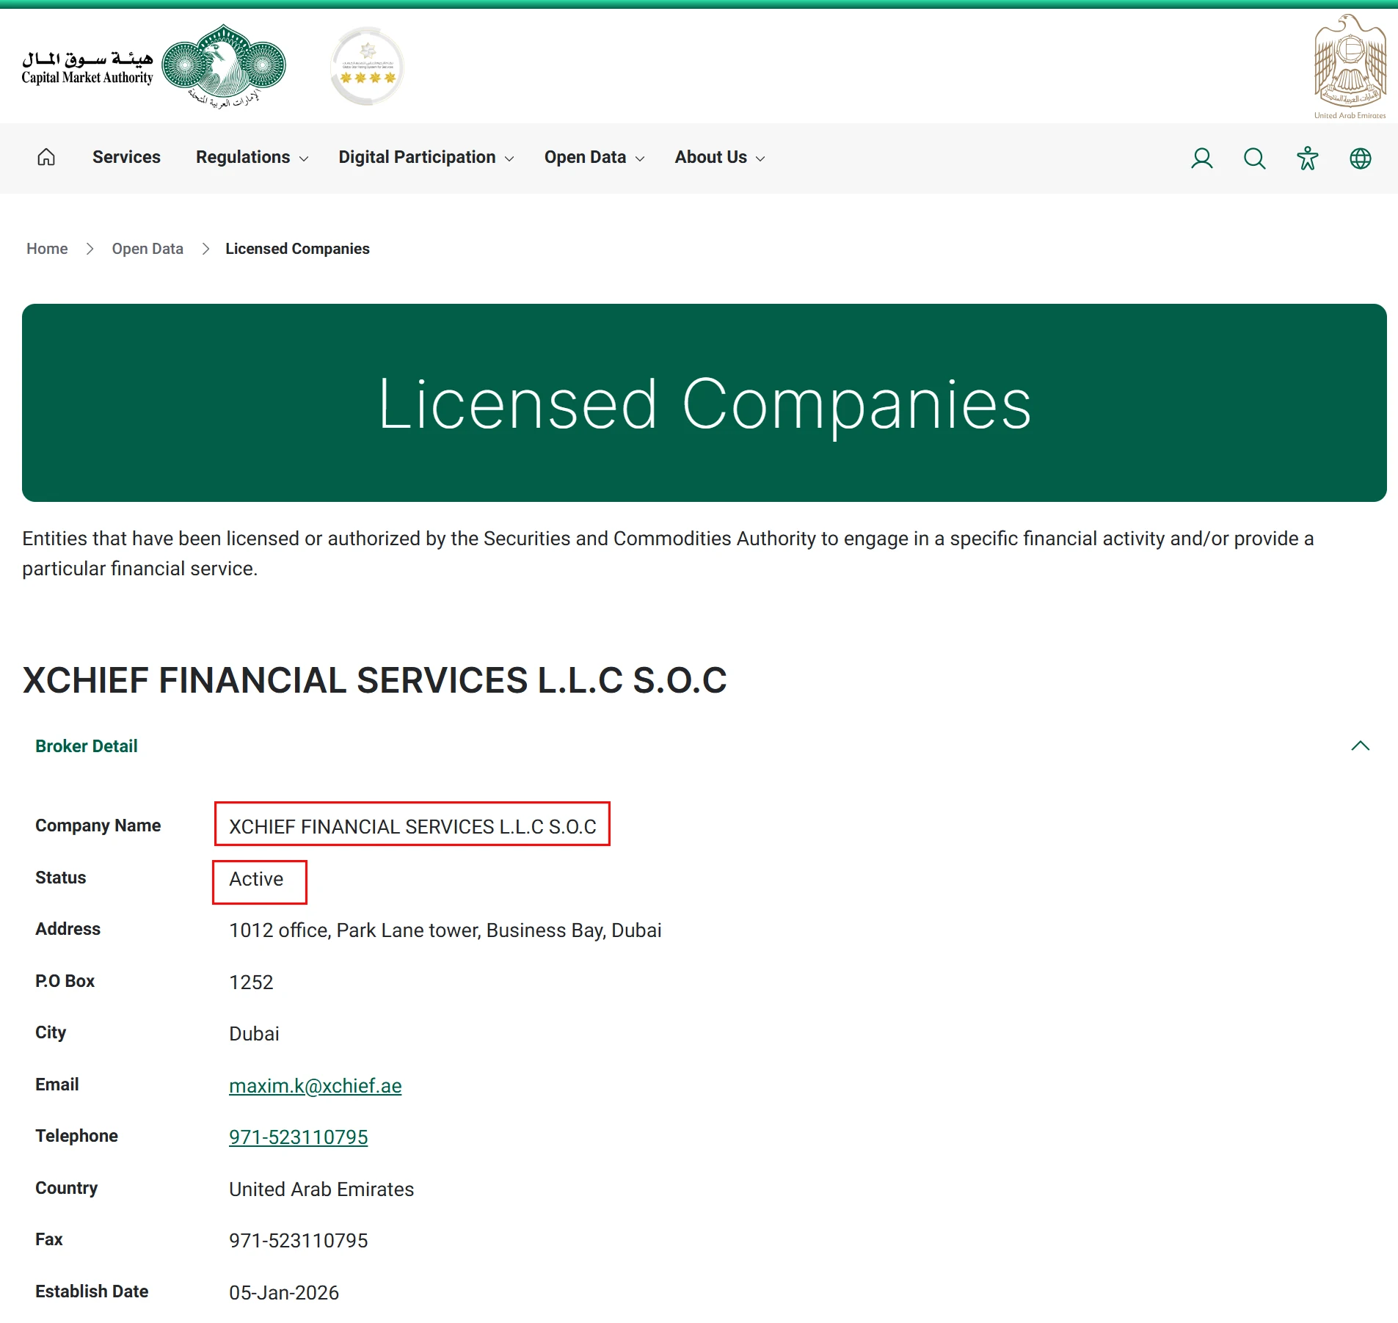Open the language globe icon

tap(1361, 158)
